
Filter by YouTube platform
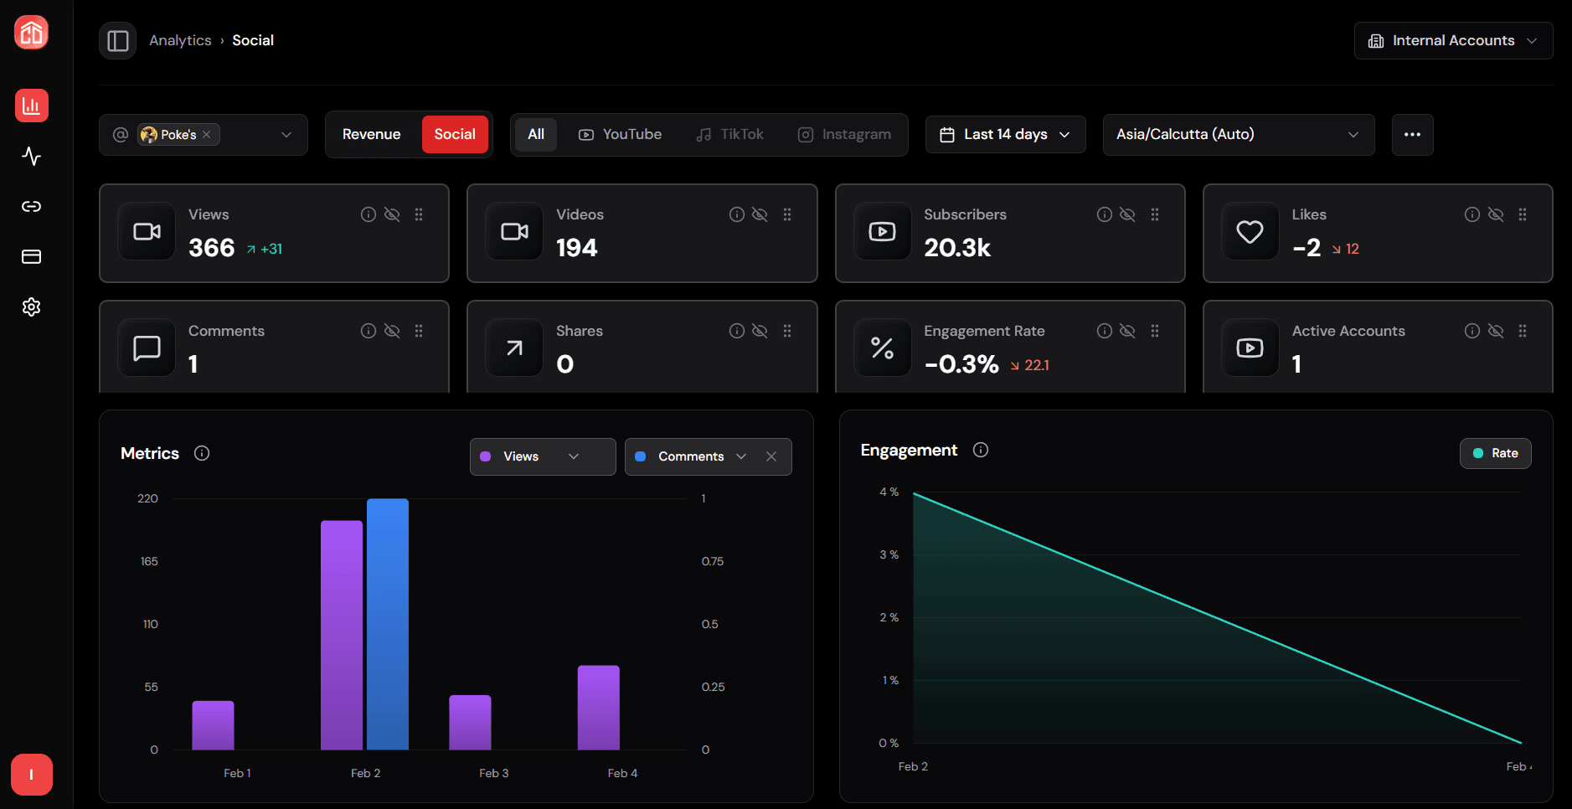point(620,135)
